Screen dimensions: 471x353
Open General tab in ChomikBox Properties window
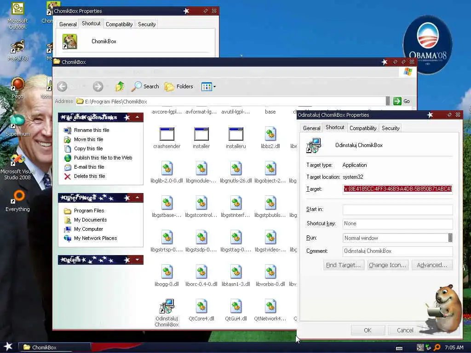coord(68,24)
